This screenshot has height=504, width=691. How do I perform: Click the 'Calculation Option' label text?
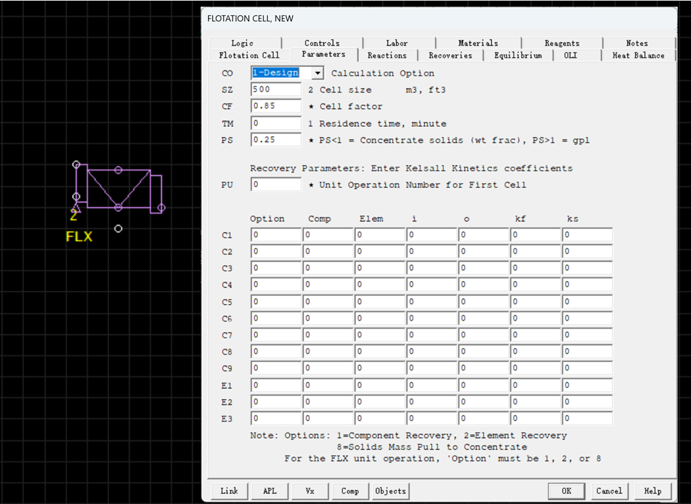[383, 73]
